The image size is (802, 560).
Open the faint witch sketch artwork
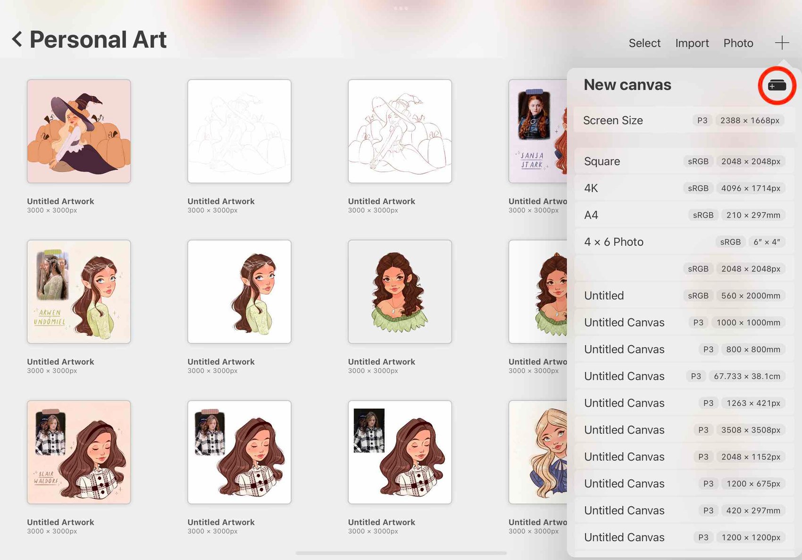(x=239, y=131)
